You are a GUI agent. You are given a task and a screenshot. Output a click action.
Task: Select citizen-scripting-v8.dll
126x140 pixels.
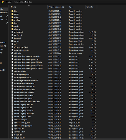pyautogui.click(x=23, y=117)
